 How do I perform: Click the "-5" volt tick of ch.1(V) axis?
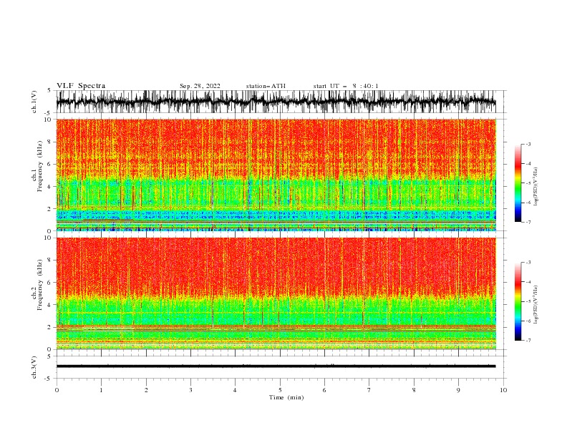49,113
